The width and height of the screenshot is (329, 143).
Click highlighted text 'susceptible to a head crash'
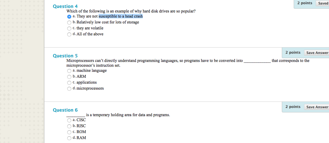pos(121,16)
